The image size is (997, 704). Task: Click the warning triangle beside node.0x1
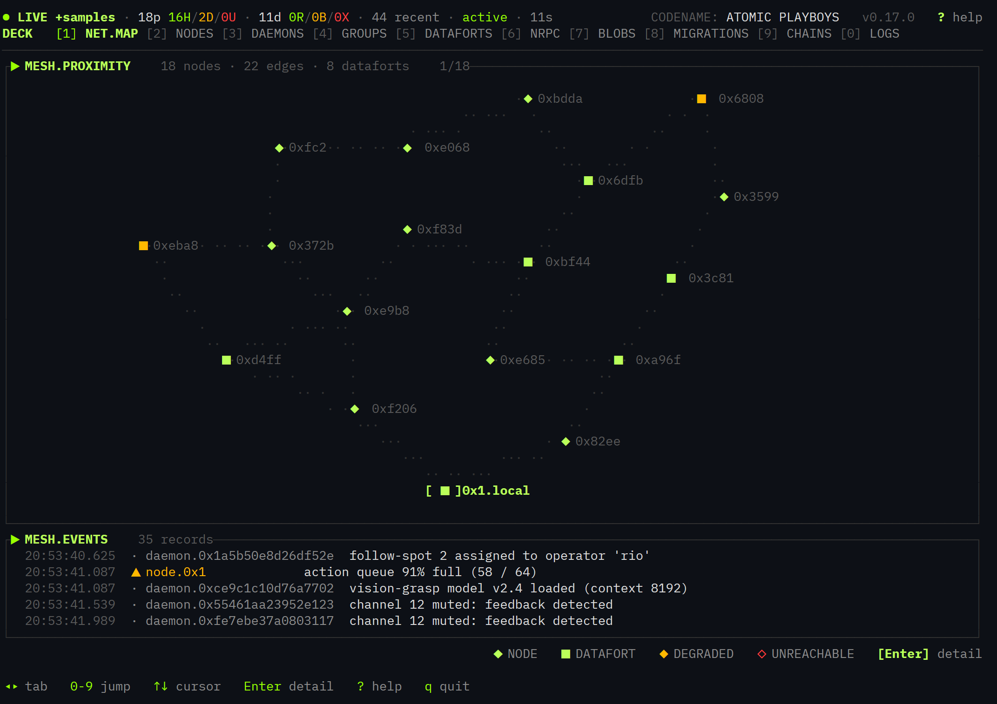point(136,572)
